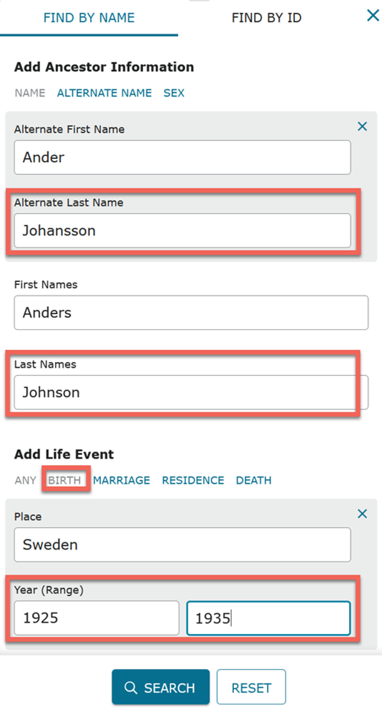Select the FIND BY NAME tab
Viewport: 382px width, 722px height.
pyautogui.click(x=89, y=17)
